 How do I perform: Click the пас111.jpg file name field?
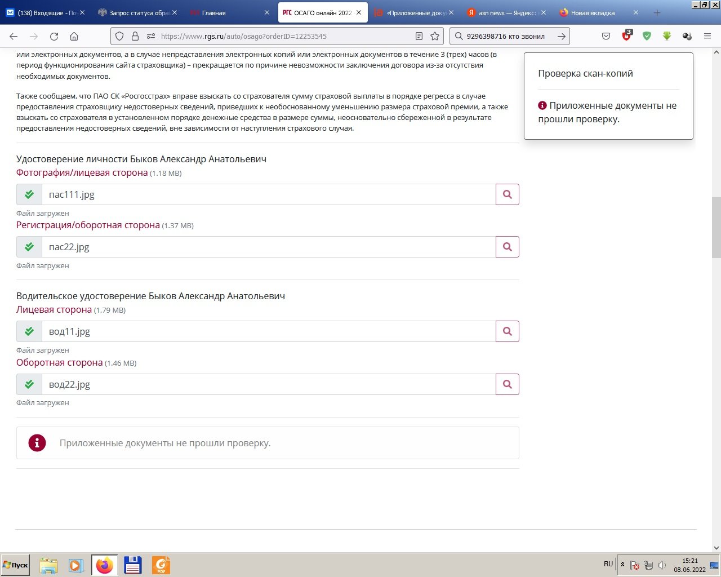pyautogui.click(x=269, y=194)
